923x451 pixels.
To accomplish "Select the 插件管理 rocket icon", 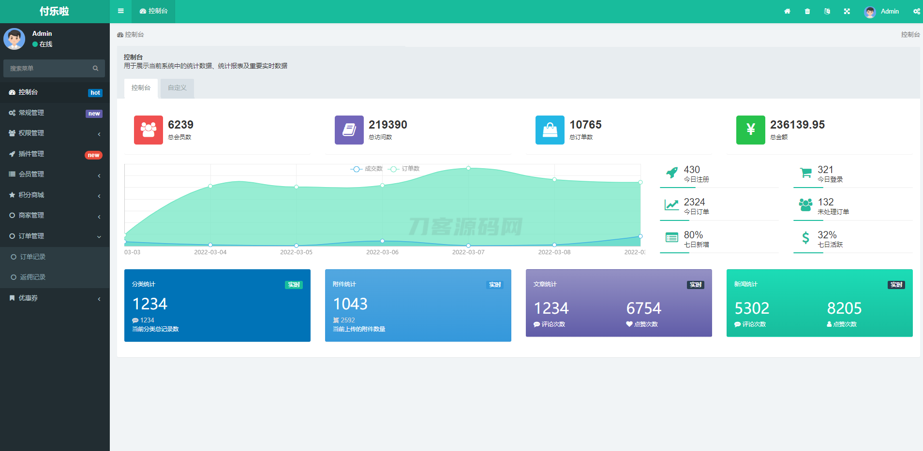I will [12, 153].
